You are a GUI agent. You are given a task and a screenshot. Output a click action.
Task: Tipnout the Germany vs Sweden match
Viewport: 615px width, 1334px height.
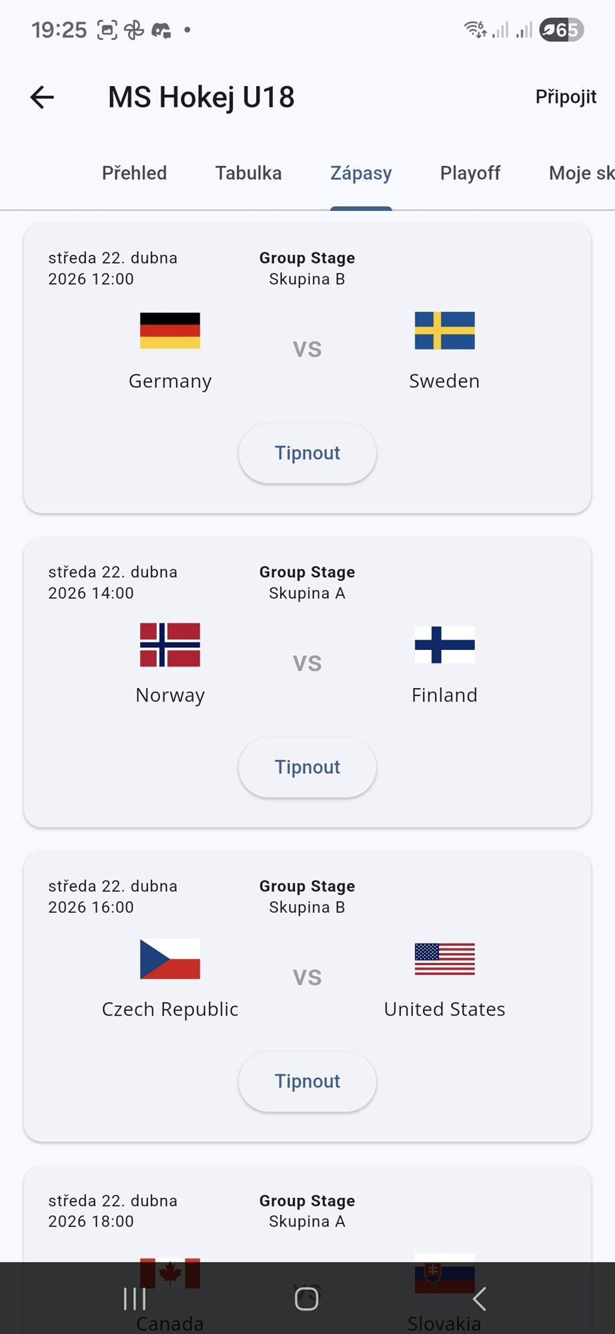click(307, 453)
